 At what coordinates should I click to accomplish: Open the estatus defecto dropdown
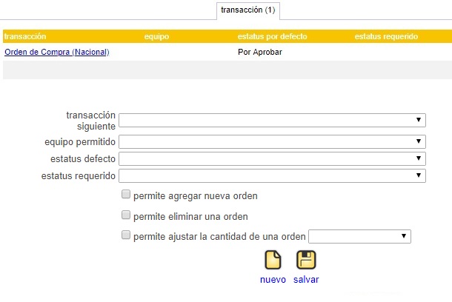click(272, 158)
